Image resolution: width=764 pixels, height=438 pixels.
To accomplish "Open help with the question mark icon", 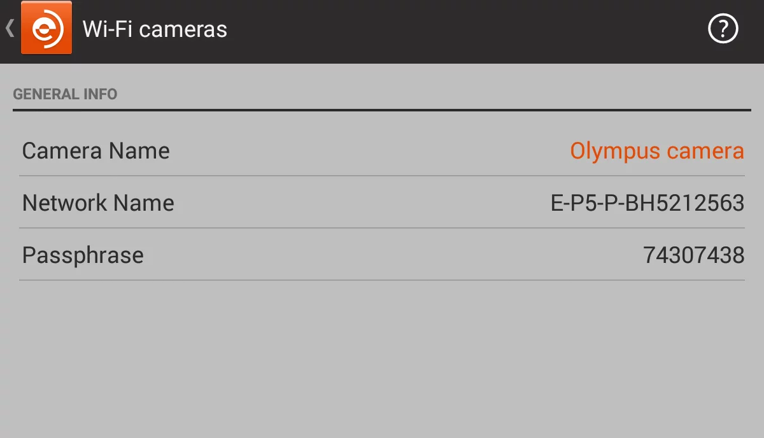I will coord(723,29).
